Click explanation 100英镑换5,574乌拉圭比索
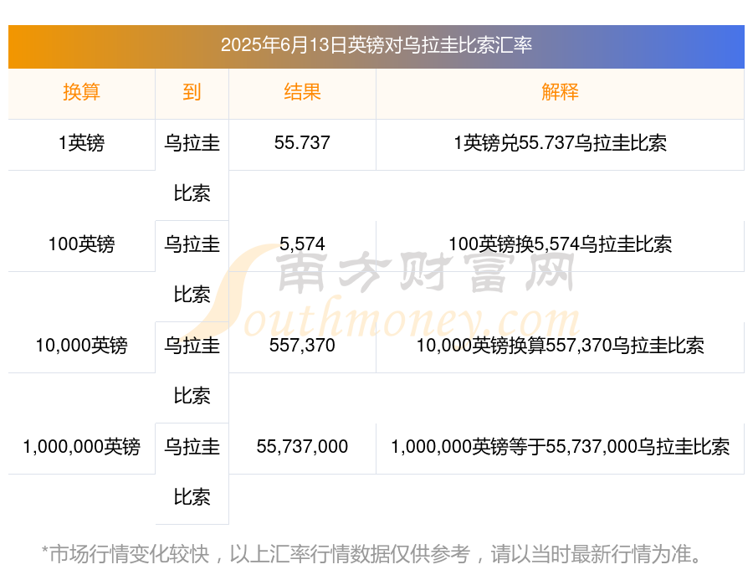Screen dimensions: 753x580 (x=560, y=244)
